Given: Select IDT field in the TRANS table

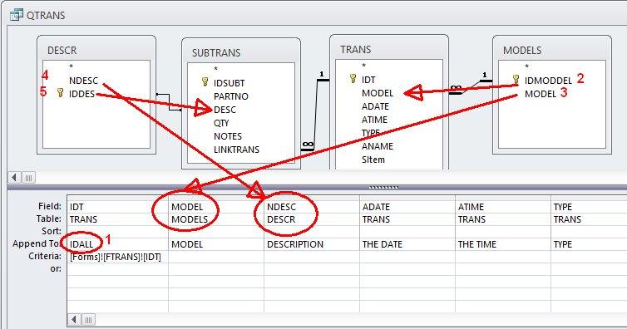Looking at the screenshot, I should [368, 80].
